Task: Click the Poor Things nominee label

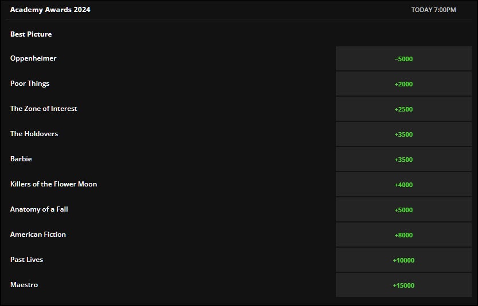Action: coord(30,84)
